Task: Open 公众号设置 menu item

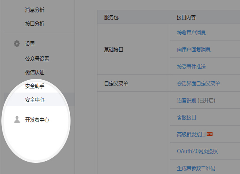Action: point(37,59)
